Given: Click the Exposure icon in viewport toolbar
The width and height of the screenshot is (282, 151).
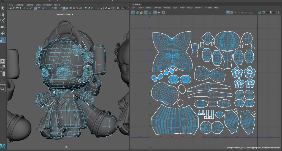Looking at the screenshot, I should coord(118,8).
